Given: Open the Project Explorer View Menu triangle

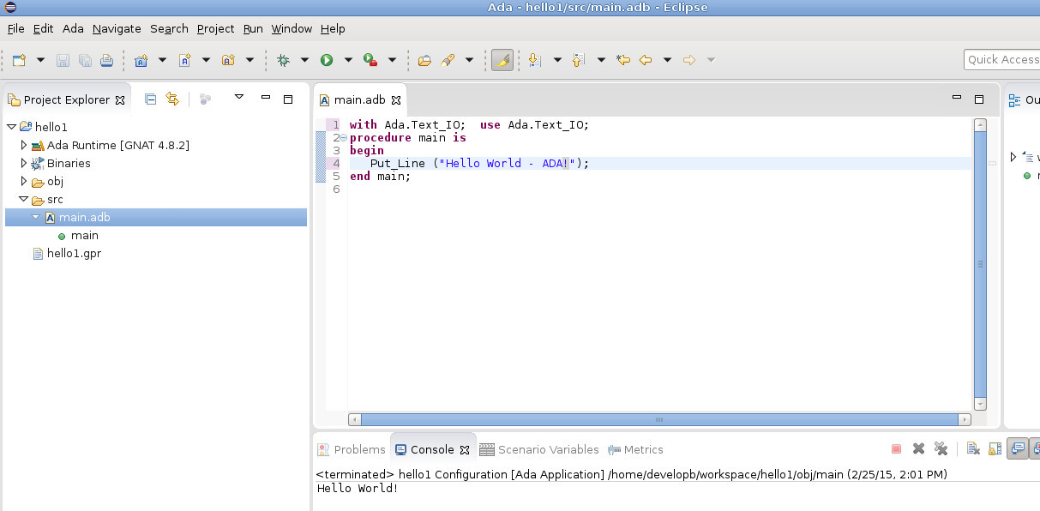Looking at the screenshot, I should coord(239,97).
